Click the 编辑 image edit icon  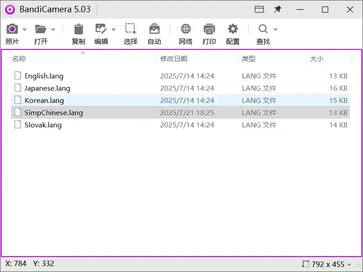[x=101, y=29]
